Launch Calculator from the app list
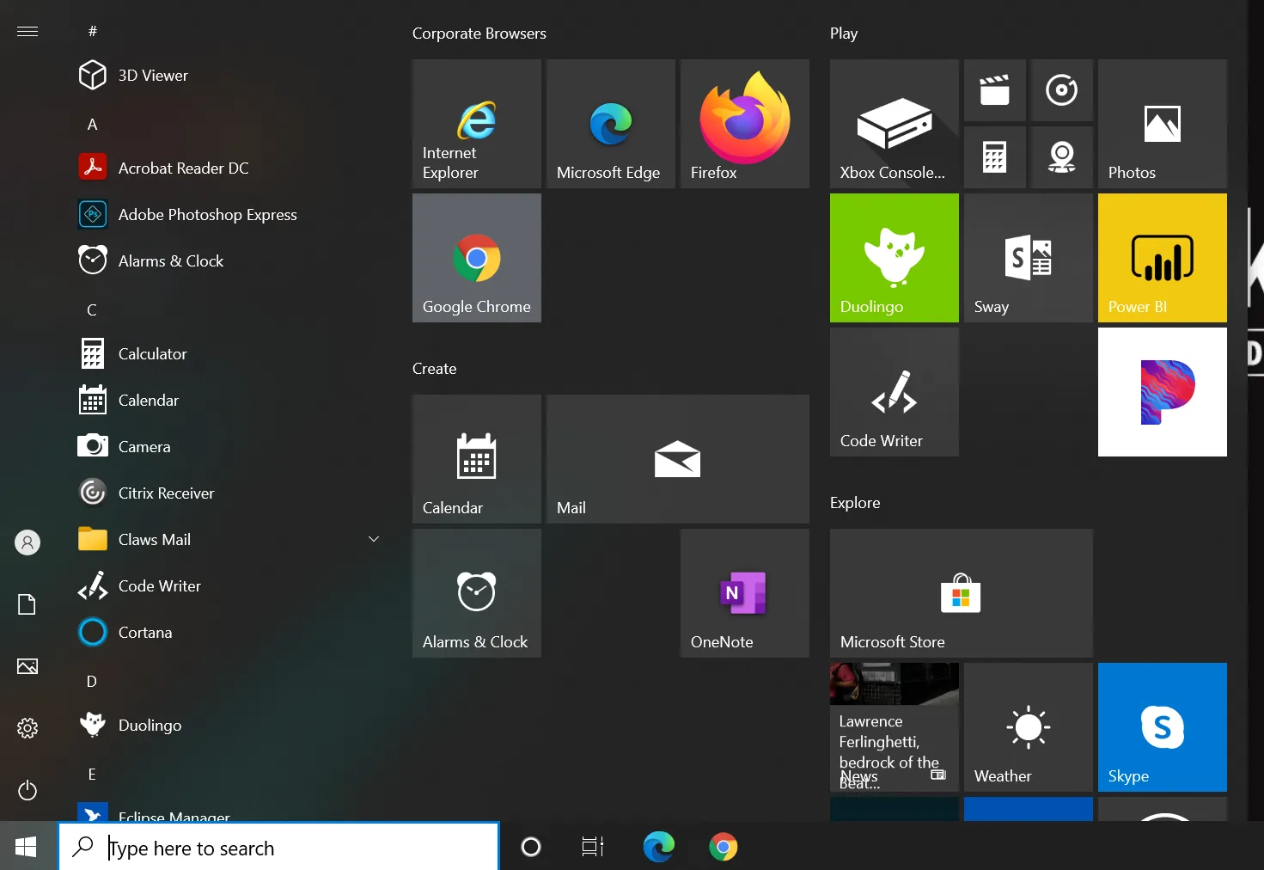This screenshot has width=1264, height=870. tap(228, 354)
